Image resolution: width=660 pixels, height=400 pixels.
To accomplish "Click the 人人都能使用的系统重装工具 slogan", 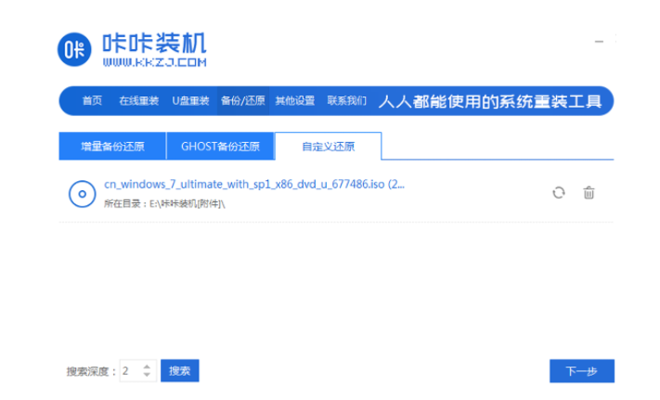I will coord(490,101).
